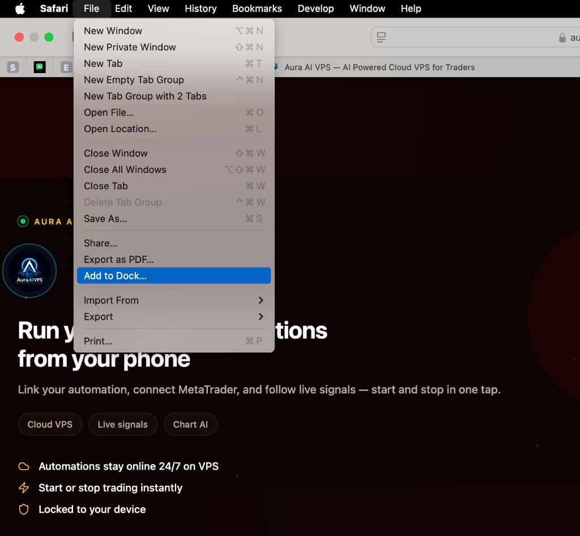The width and height of the screenshot is (580, 536).
Task: Open the History menu
Action: 201,8
